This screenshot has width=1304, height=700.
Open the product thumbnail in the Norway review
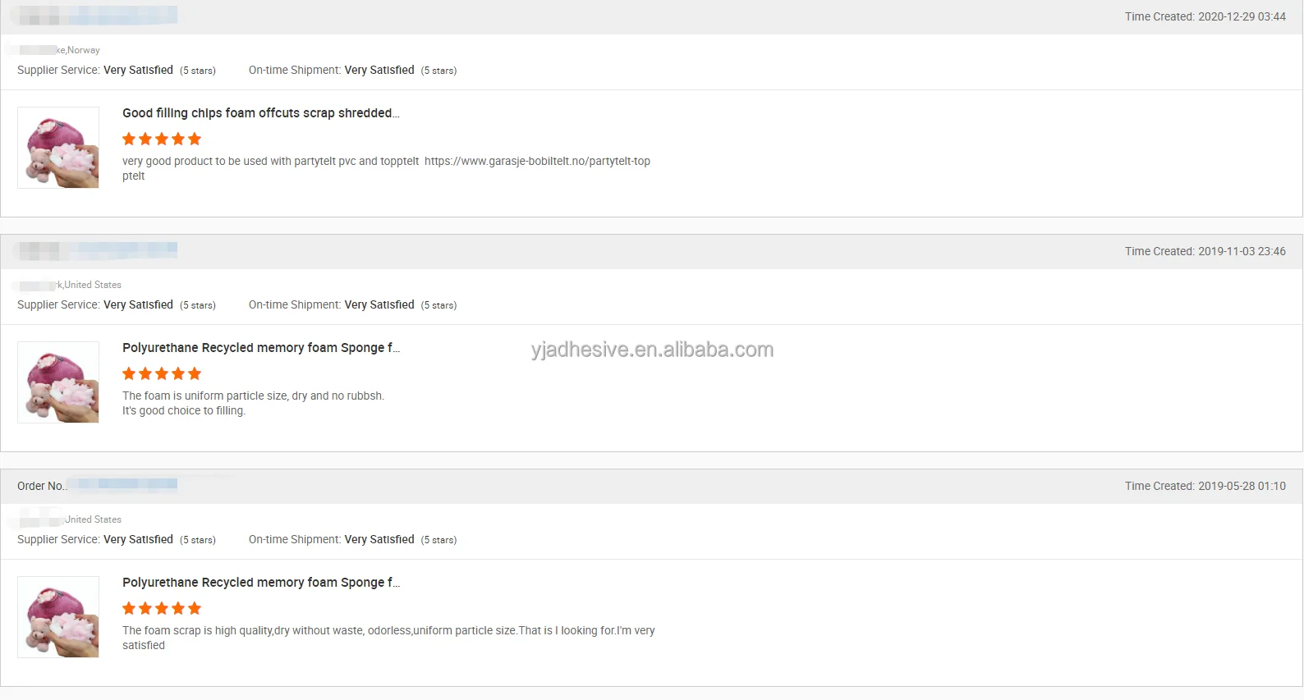(x=58, y=148)
